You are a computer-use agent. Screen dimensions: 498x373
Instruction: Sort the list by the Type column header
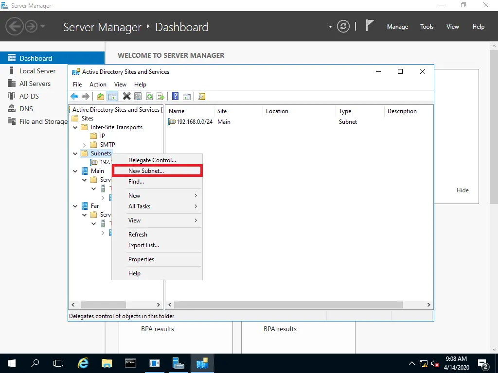pos(359,111)
